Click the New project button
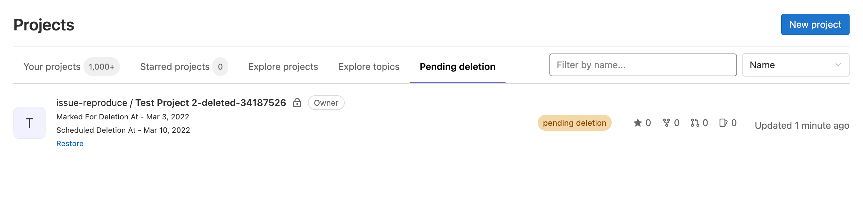The image size is (863, 214). click(x=815, y=24)
